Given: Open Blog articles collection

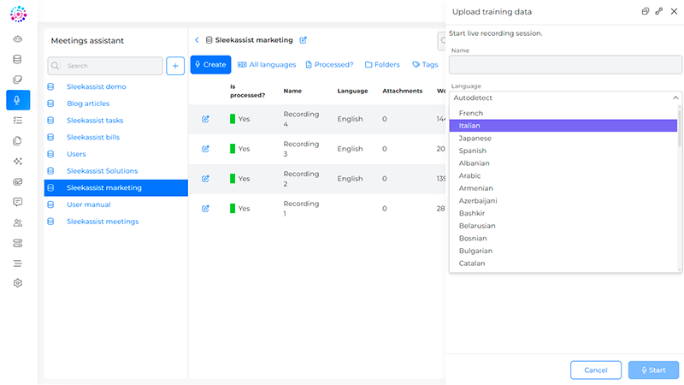Looking at the screenshot, I should tap(88, 104).
